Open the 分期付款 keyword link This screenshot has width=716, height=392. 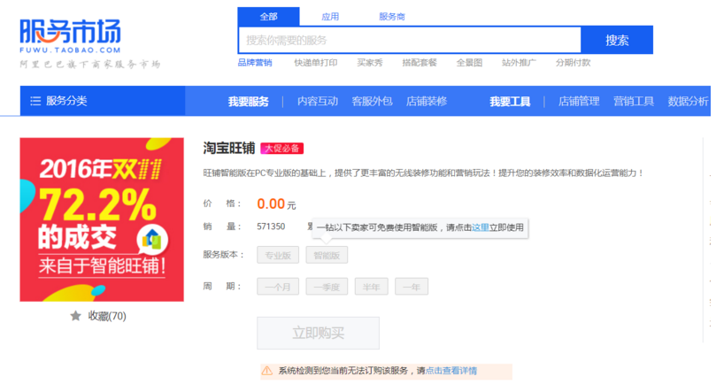coord(574,63)
